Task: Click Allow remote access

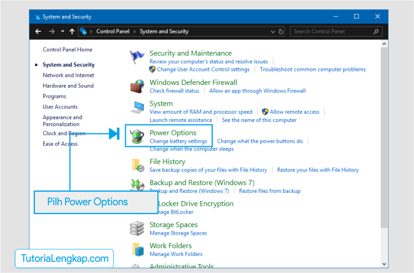Action: pos(294,112)
